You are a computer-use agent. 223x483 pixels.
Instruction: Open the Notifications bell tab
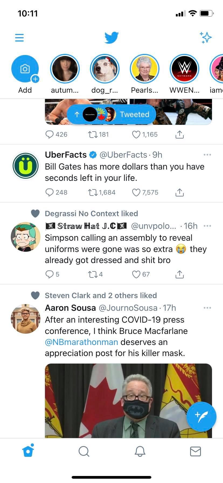[x=140, y=451]
